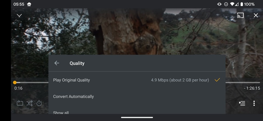
Task: Choose Convert Automatically option
Action: click(137, 97)
